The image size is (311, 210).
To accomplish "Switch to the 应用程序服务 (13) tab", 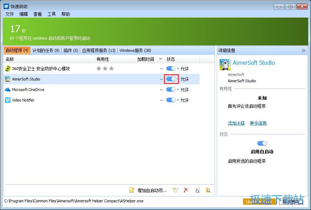I will 98,50.
